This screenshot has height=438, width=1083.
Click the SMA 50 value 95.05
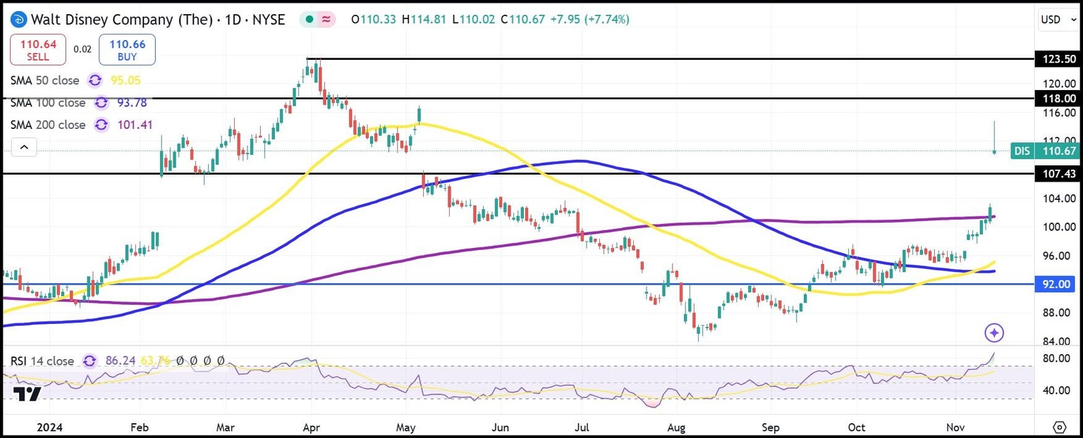126,80
